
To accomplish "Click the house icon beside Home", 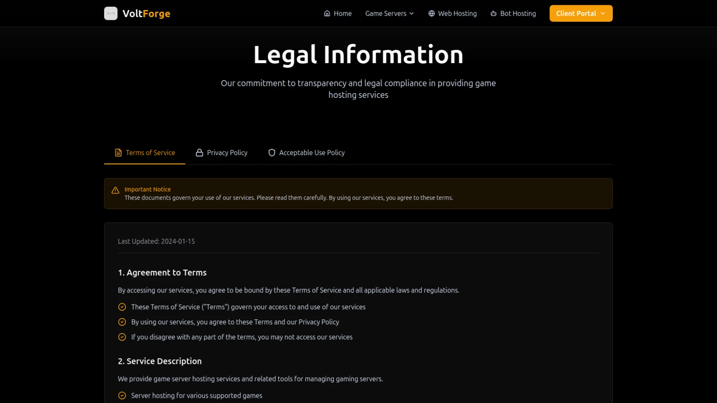I will click(327, 13).
